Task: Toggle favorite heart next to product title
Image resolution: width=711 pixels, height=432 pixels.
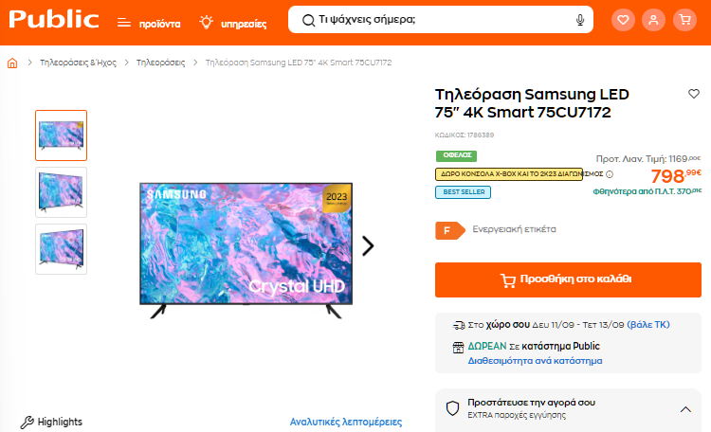Action: coord(694,94)
